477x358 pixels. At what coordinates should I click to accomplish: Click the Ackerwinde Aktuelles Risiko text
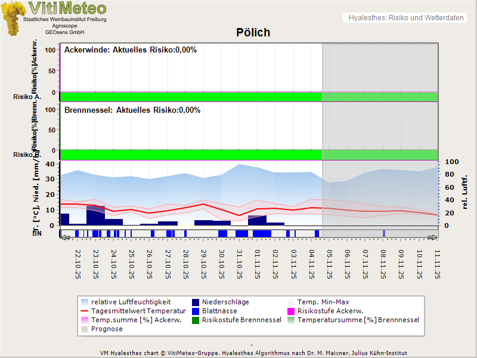tap(131, 50)
